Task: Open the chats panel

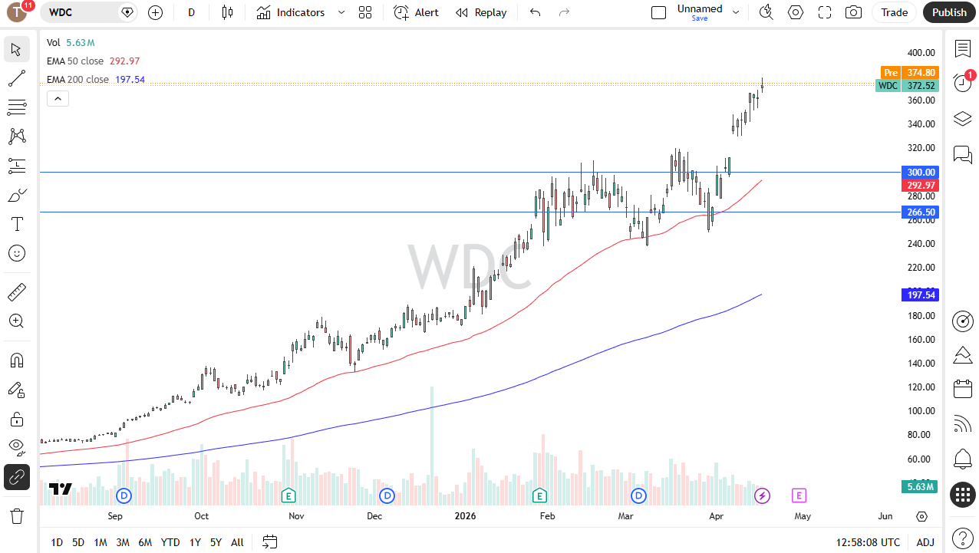Action: coord(963,154)
